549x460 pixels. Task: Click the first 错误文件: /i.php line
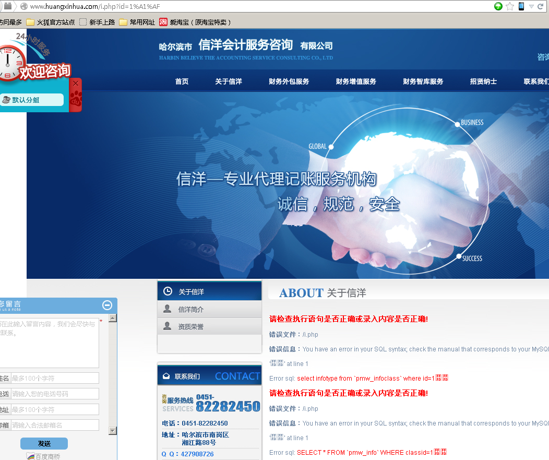294,335
